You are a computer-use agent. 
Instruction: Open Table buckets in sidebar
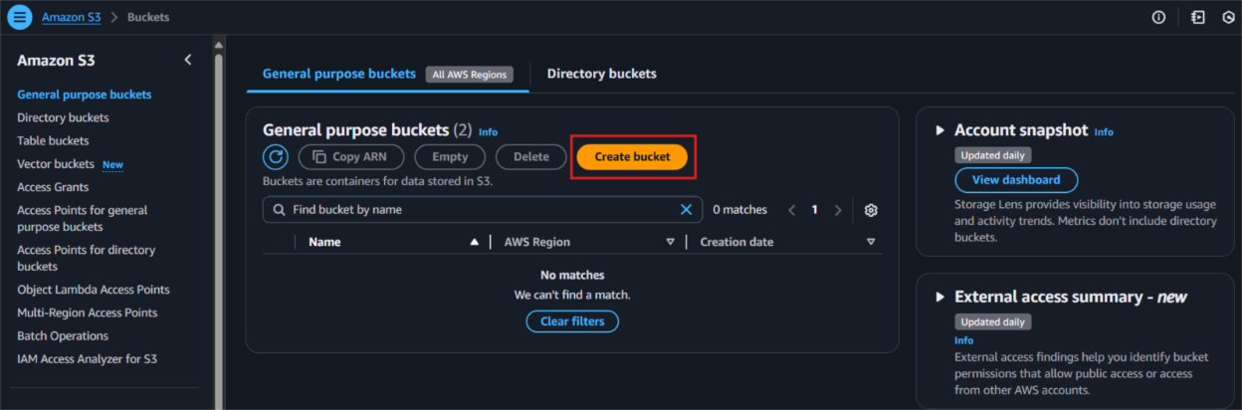(53, 140)
